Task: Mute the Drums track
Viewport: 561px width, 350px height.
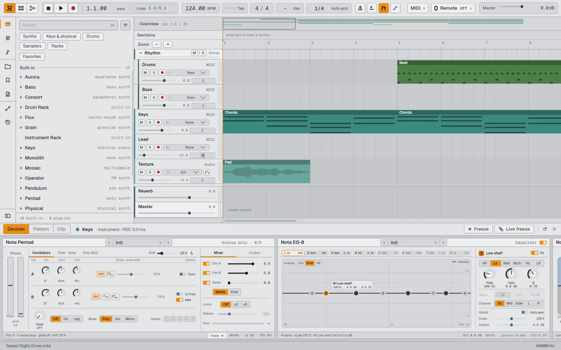Action: 145,73
